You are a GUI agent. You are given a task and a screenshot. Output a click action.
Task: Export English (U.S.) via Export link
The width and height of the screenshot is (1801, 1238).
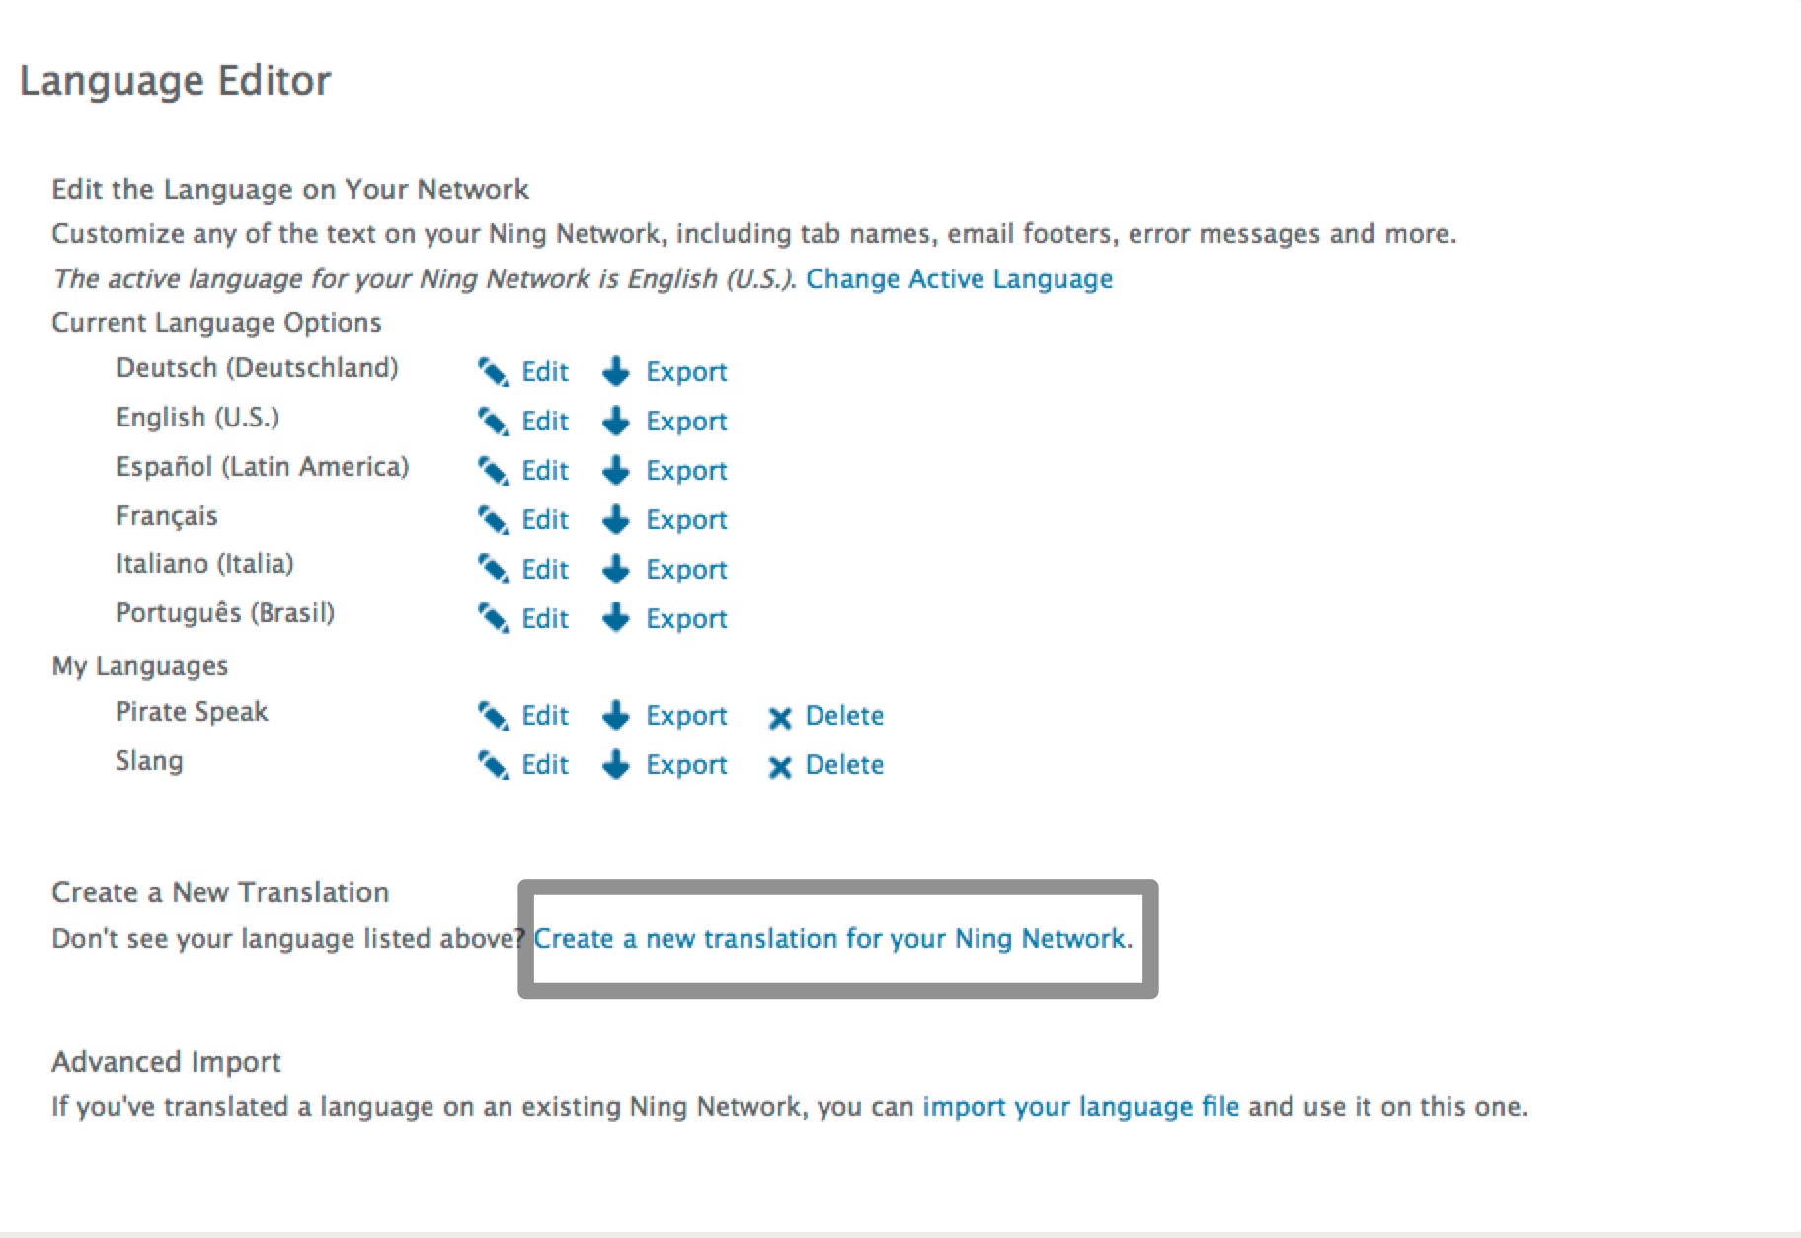[686, 423]
